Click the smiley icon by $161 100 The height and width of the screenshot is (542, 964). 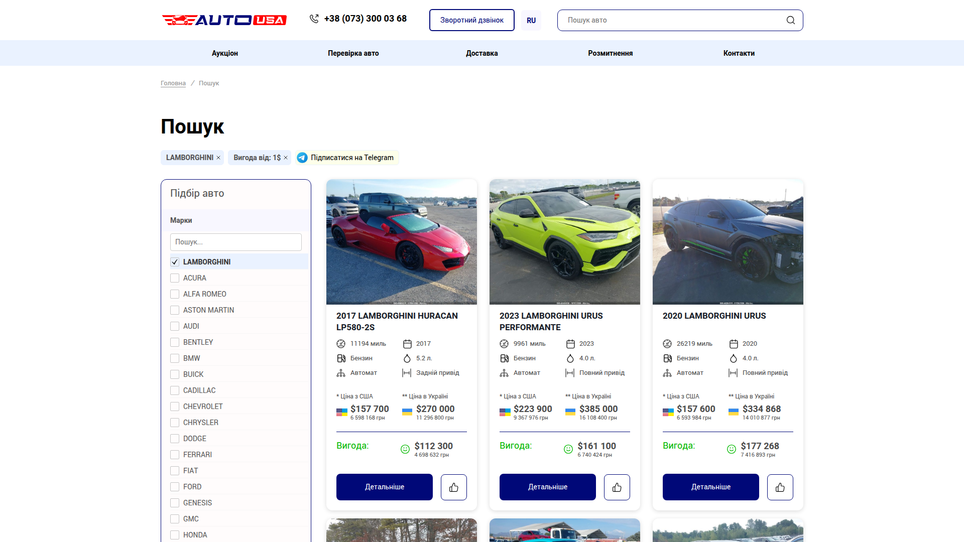point(568,449)
